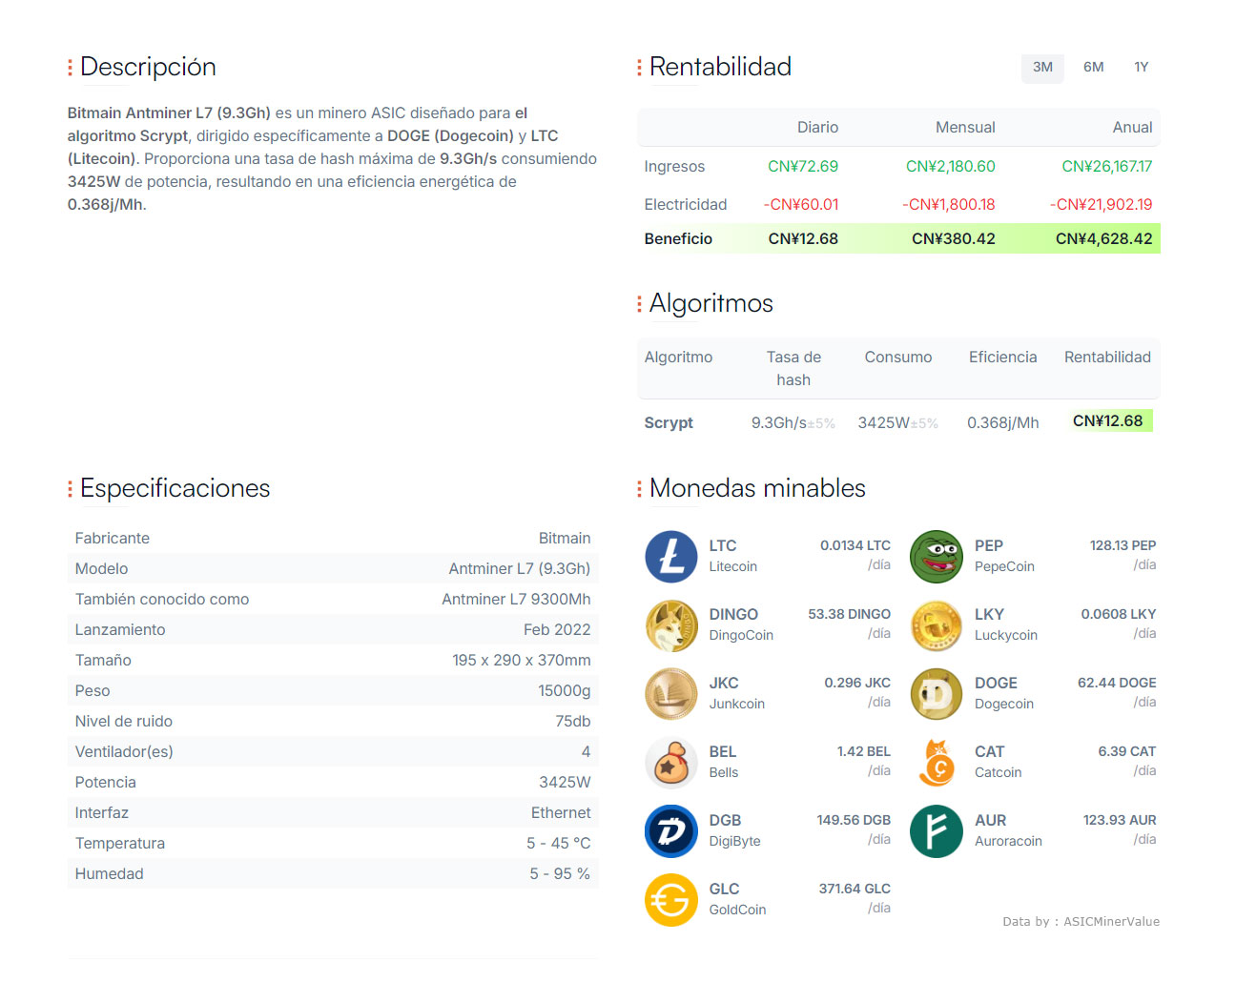Click the Especificaciones section heading
Screen dimensions: 1236x982
pos(175,489)
